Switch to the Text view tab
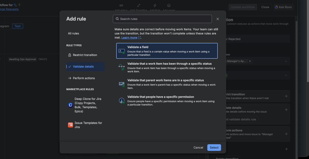This screenshot has height=159, width=309. point(18,26)
